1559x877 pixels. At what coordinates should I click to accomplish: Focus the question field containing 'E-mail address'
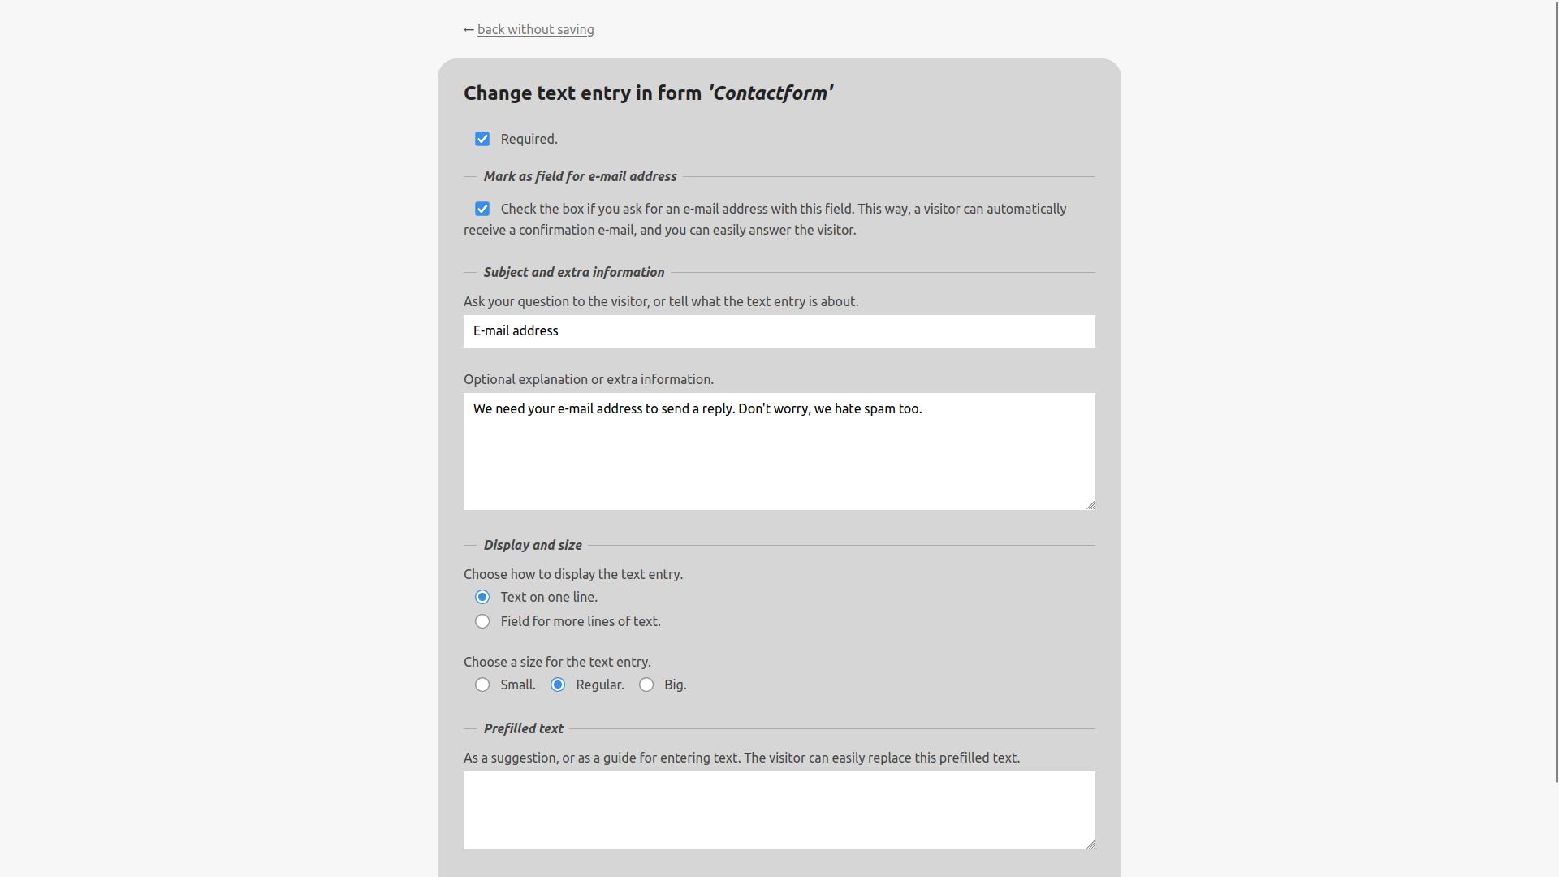click(x=779, y=331)
